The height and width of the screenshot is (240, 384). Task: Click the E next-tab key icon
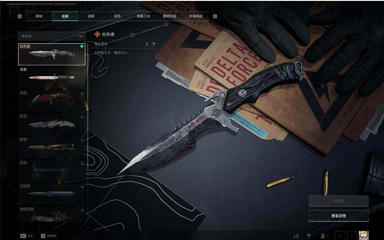point(215,17)
